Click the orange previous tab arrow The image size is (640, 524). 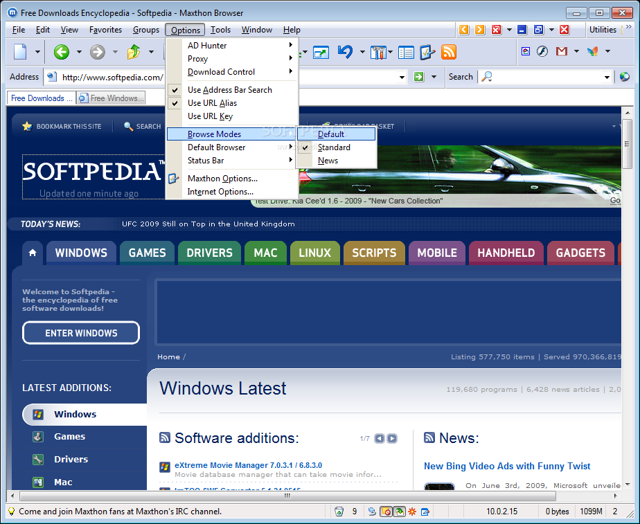[x=464, y=29]
